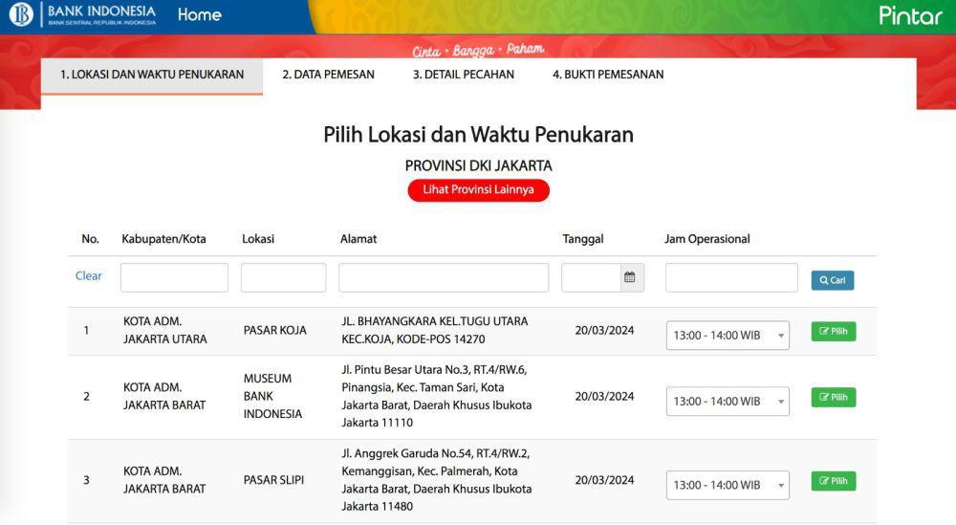Open the Detail Pecahan tab
The width and height of the screenshot is (956, 525).
[x=464, y=75]
